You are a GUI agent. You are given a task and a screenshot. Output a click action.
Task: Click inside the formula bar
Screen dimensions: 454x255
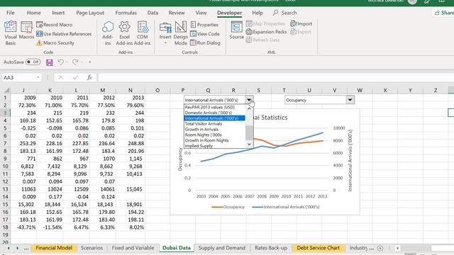[x=275, y=77]
